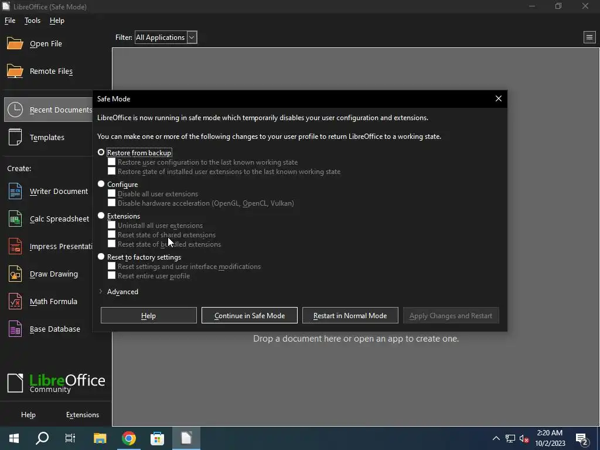The image size is (600, 450).
Task: Check Reset settings and user interface modifications
Action: pyautogui.click(x=111, y=266)
